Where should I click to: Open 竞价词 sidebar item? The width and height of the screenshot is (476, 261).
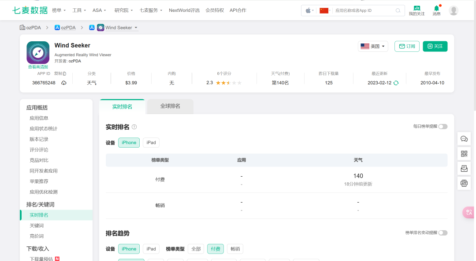(37, 236)
